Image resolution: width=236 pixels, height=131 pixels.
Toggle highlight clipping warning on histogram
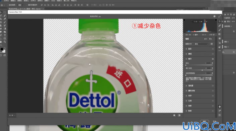[x=216, y=20]
